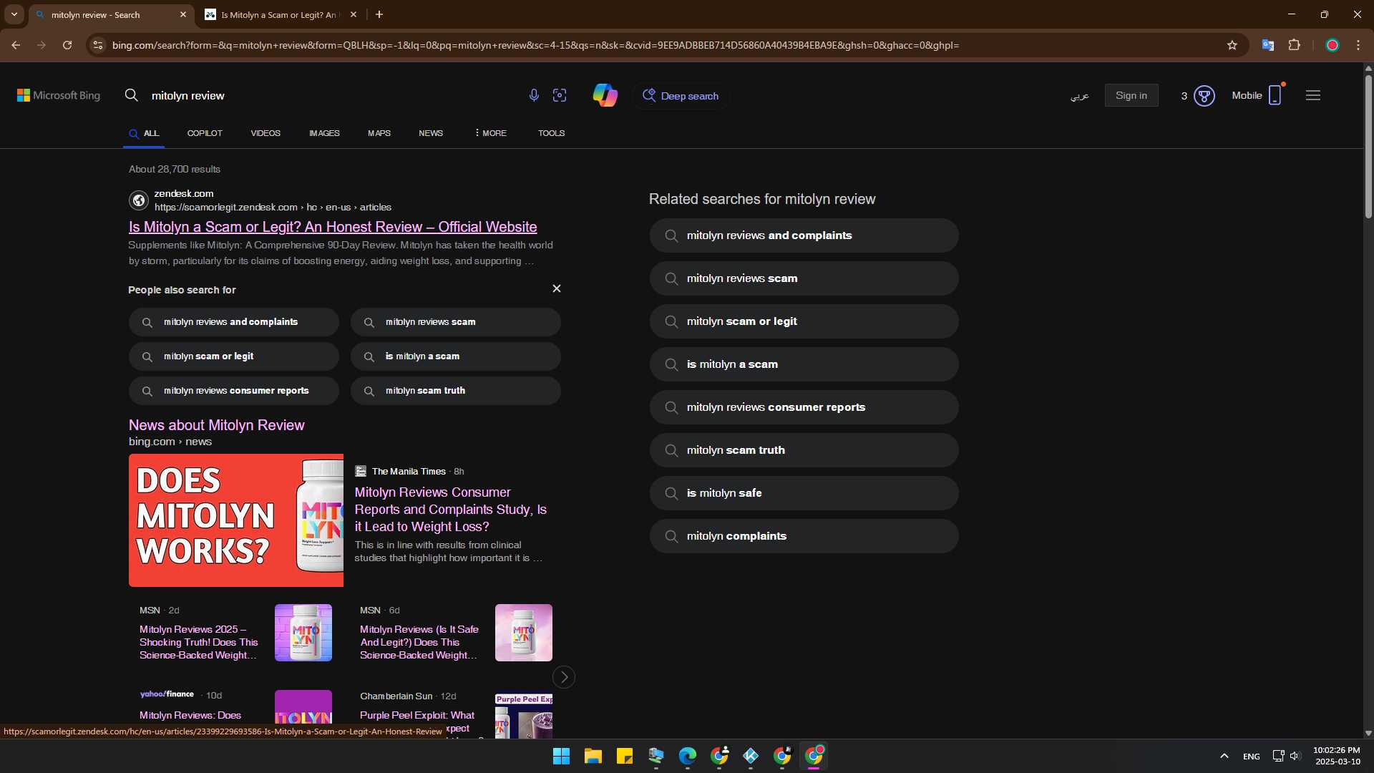Dismiss the People also search for panel
This screenshot has width=1374, height=773.
tap(557, 288)
